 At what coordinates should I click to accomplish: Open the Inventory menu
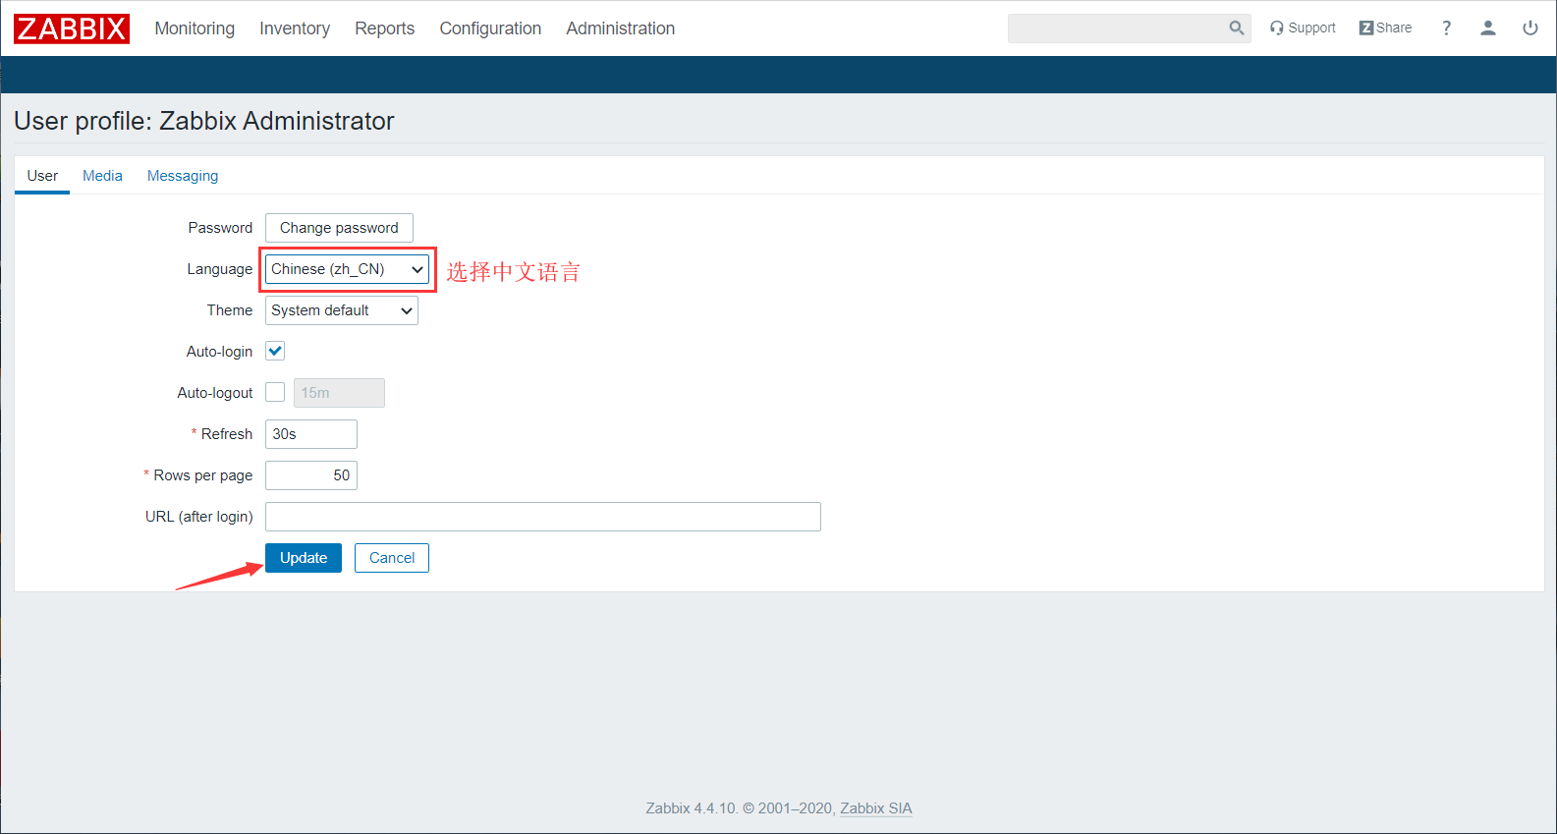pyautogui.click(x=295, y=28)
